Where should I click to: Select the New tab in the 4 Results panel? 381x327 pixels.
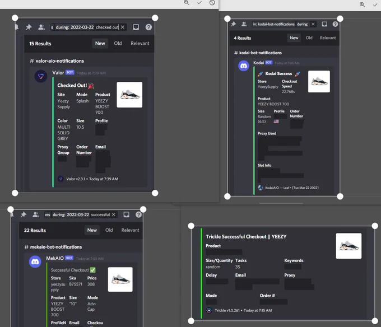pos(294,38)
